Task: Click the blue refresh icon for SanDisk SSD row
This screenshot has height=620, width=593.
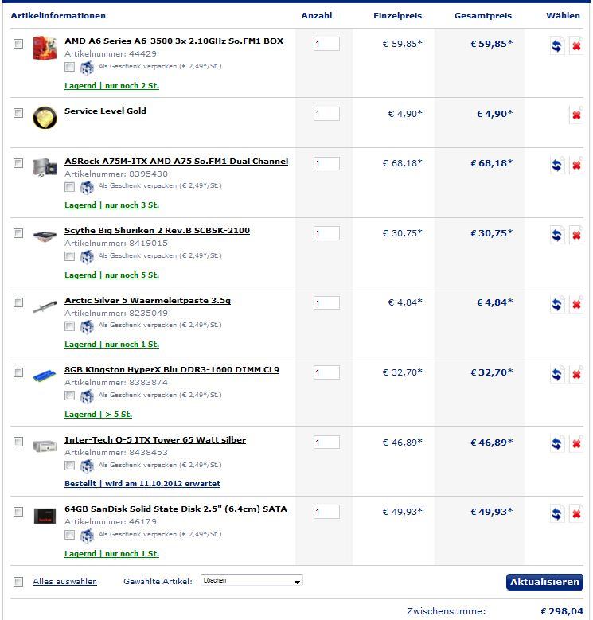Action: (x=556, y=513)
